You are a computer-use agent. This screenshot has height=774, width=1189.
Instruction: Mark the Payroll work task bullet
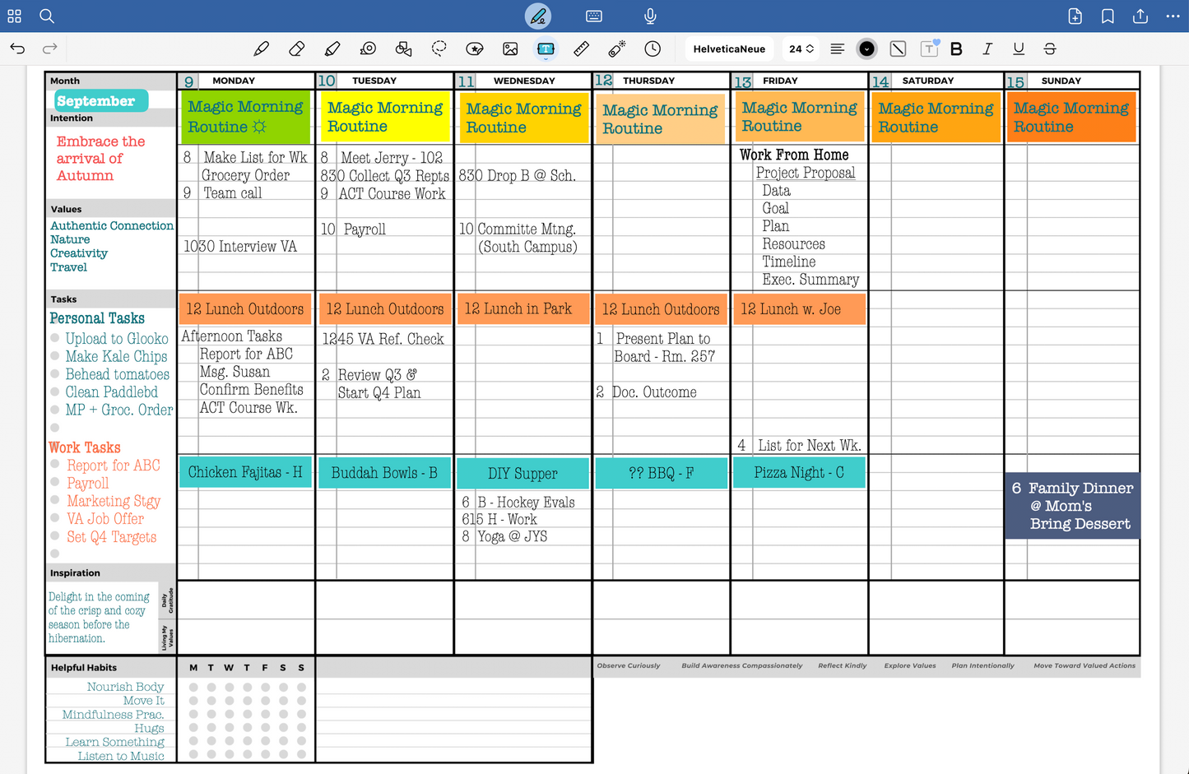coord(55,482)
